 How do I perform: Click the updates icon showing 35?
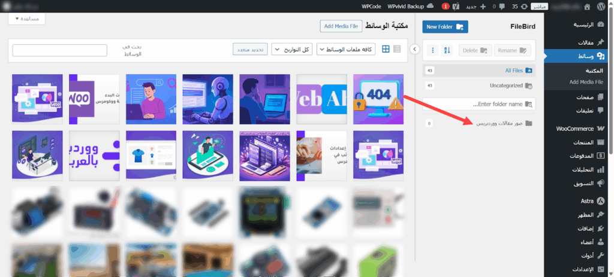524,6
